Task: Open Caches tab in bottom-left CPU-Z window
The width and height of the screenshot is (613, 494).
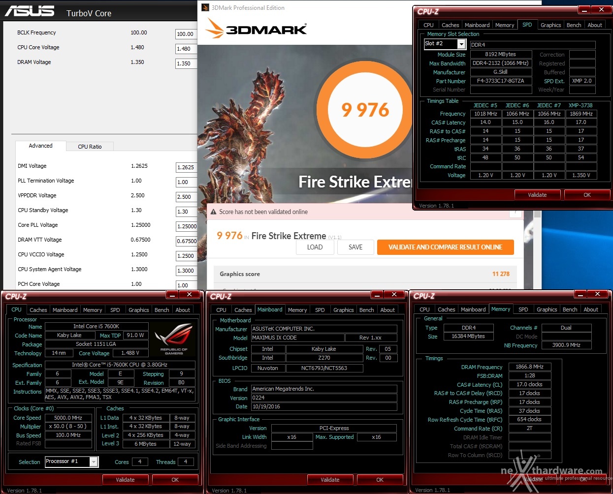Action: pos(38,310)
